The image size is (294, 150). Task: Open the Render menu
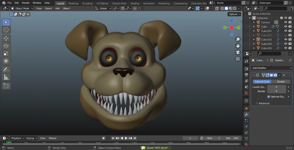(x=26, y=3)
